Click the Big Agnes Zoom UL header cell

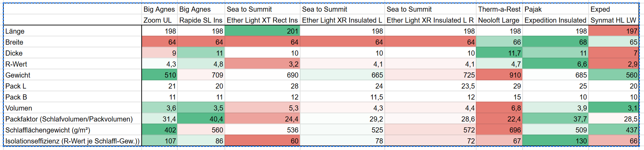click(x=160, y=20)
